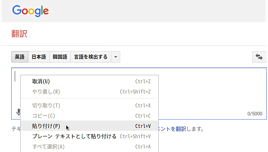The image size is (268, 152).
Task: Select the 韓国語 source language tab
Action: tap(60, 57)
